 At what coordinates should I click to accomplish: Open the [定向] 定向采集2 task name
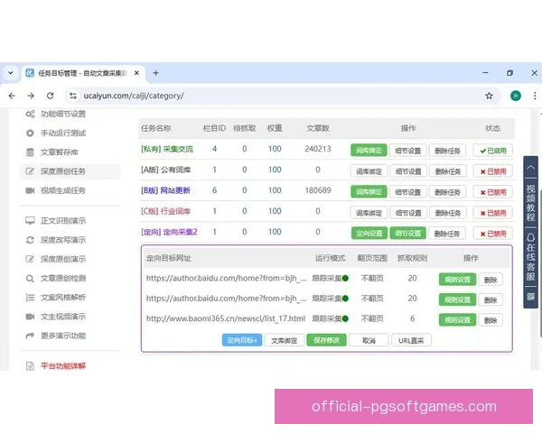(x=169, y=232)
